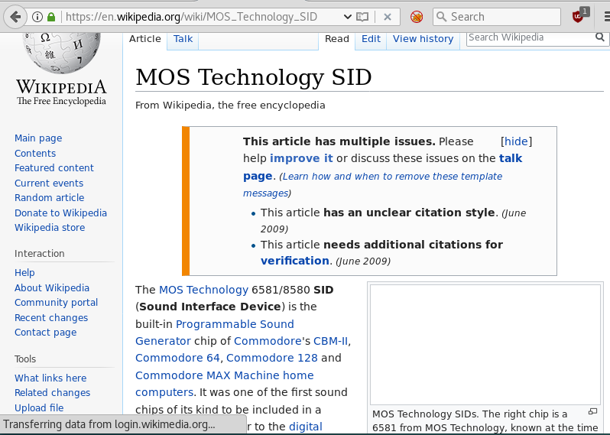The width and height of the screenshot is (610, 435).
Task: Click the Tools sidebar heading
Action: point(25,359)
